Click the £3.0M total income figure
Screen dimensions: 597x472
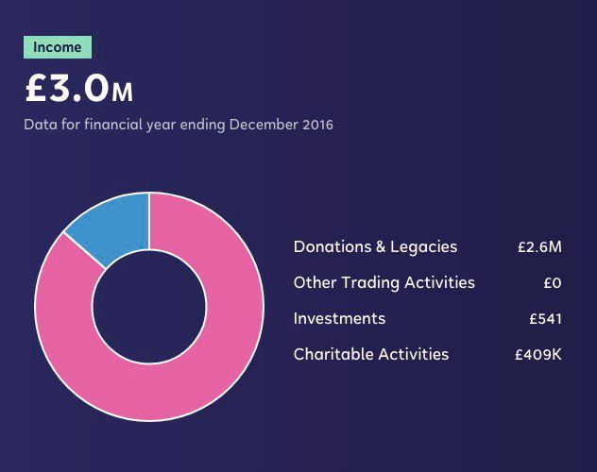point(79,89)
